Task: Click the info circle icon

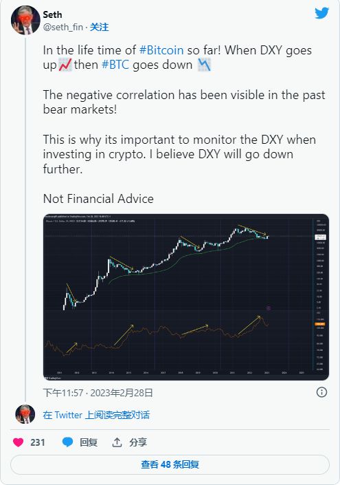Action: (x=321, y=392)
